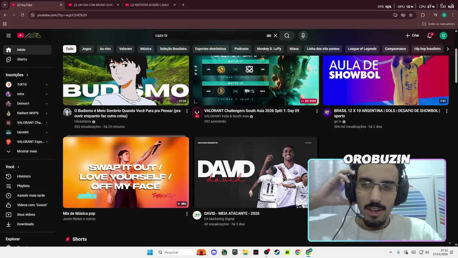Viewport: 458px width, 258px height.
Task: Open the Uaradei subscription channel
Action: click(27, 132)
